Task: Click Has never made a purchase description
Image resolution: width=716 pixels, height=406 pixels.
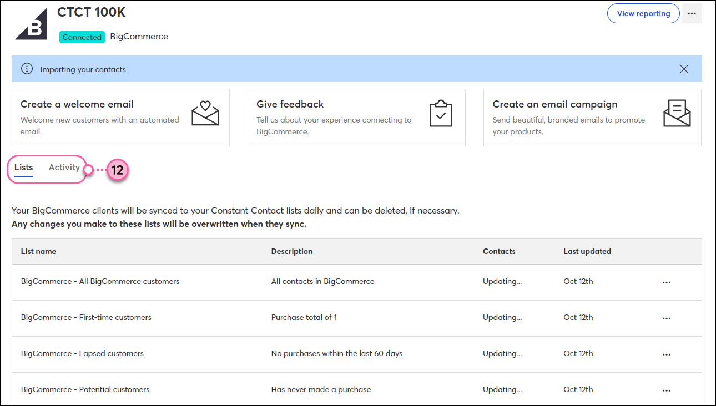Action: [x=321, y=389]
